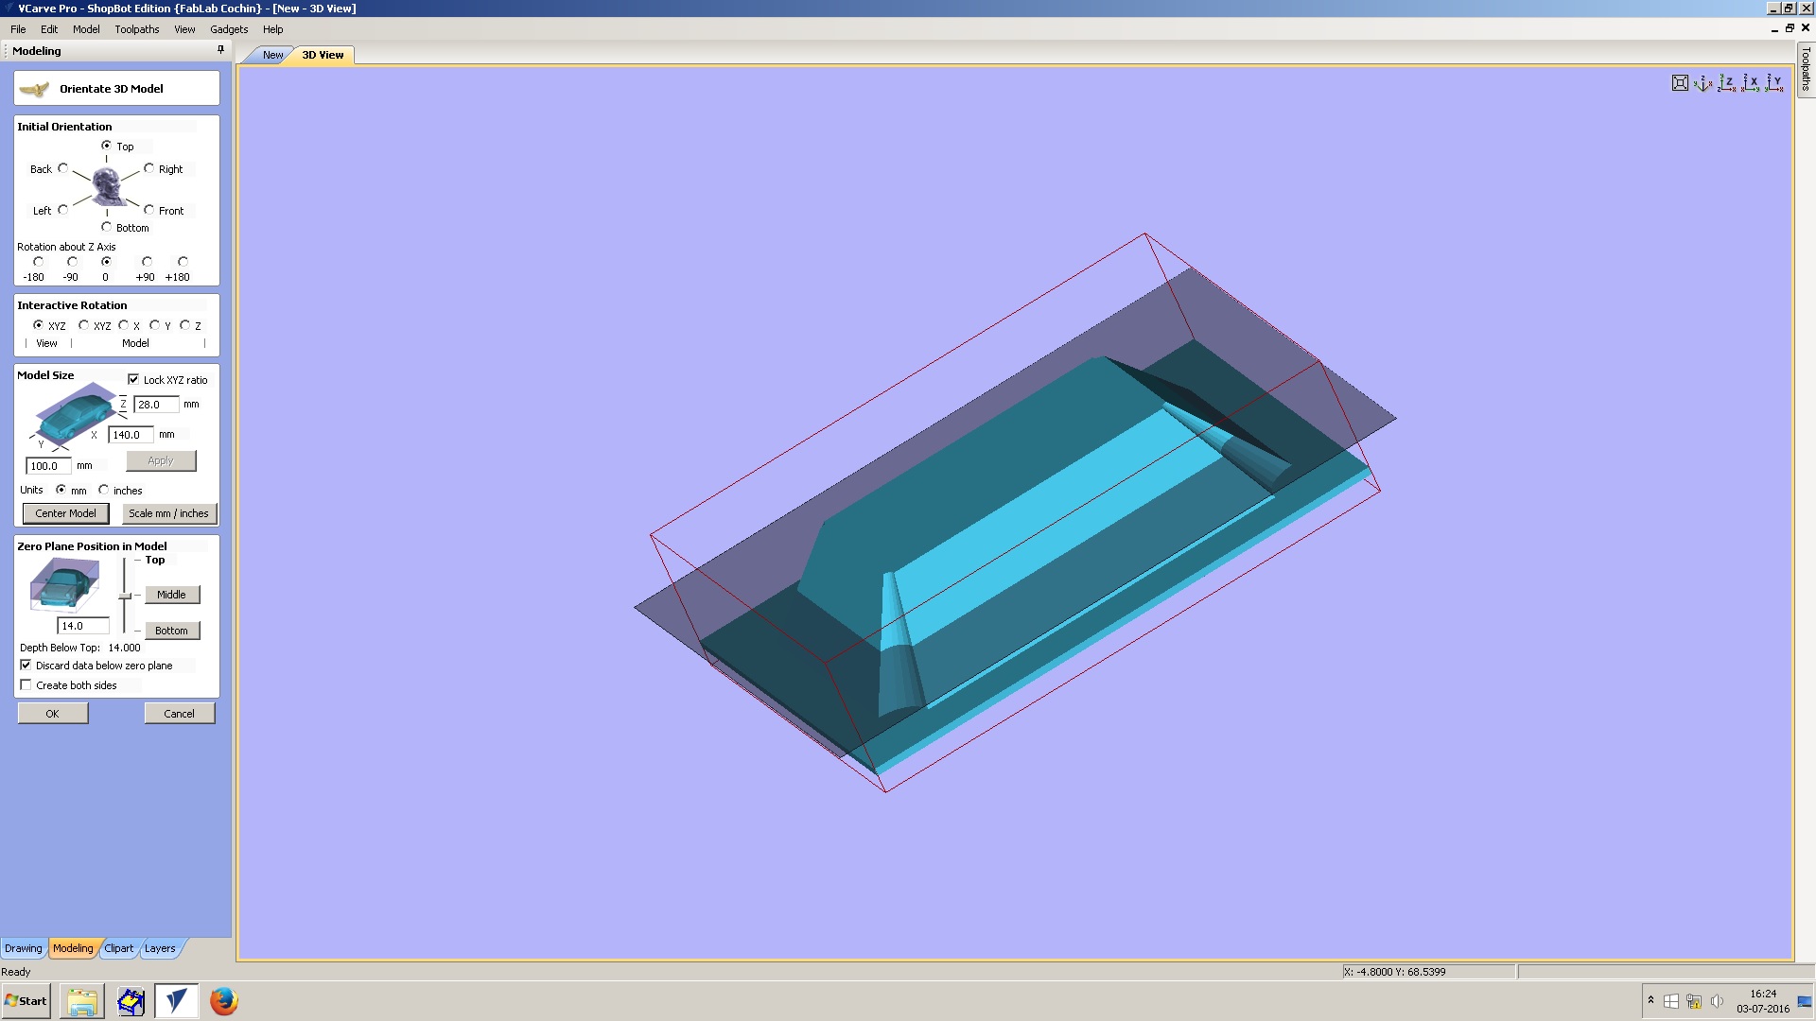Select Z axis interactive rotation
The height and width of the screenshot is (1021, 1816).
[x=184, y=325]
